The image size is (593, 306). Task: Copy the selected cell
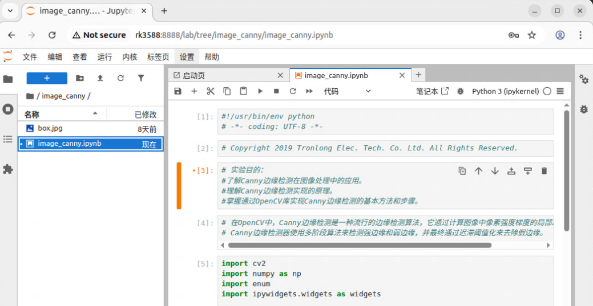coord(227,91)
